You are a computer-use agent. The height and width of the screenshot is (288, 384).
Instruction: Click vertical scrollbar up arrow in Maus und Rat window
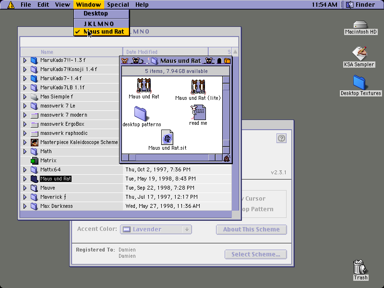tap(226, 80)
